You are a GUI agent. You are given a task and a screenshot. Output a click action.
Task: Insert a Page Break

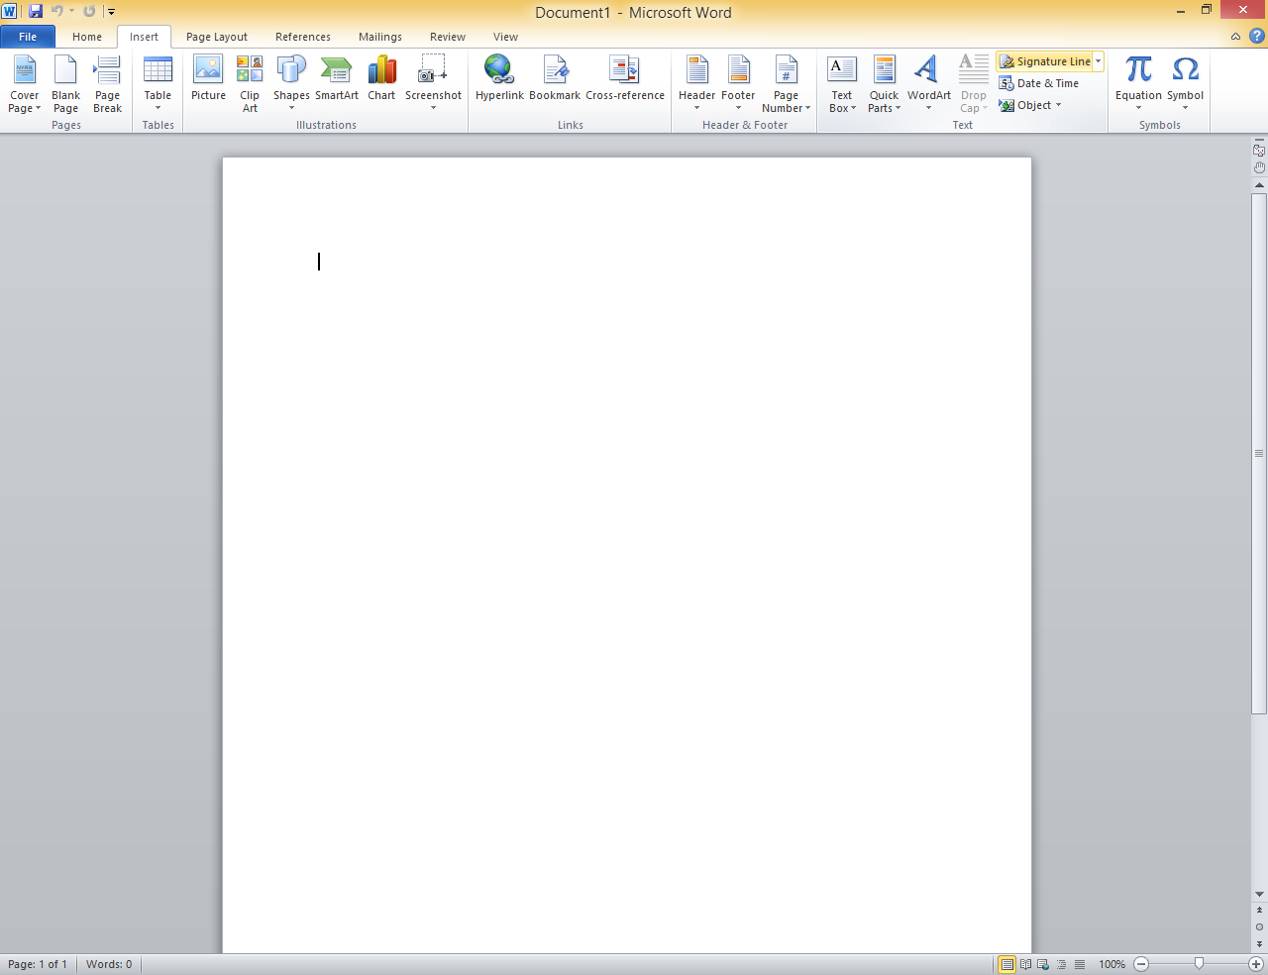tap(107, 83)
